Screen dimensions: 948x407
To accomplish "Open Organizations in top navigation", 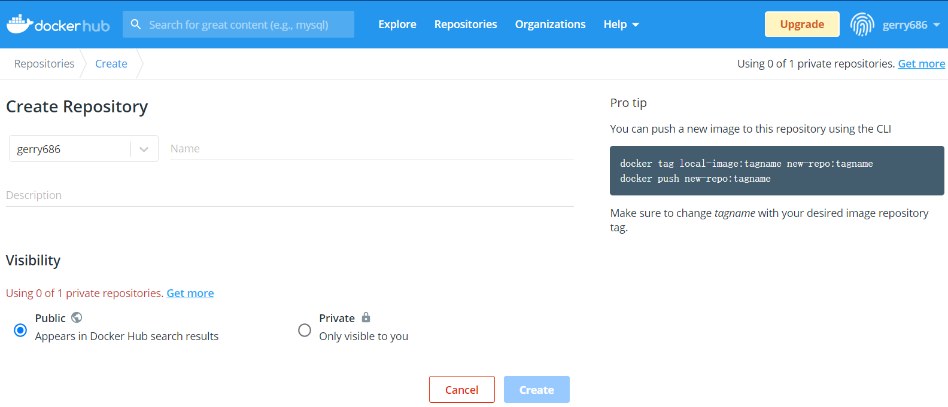I will tap(550, 25).
